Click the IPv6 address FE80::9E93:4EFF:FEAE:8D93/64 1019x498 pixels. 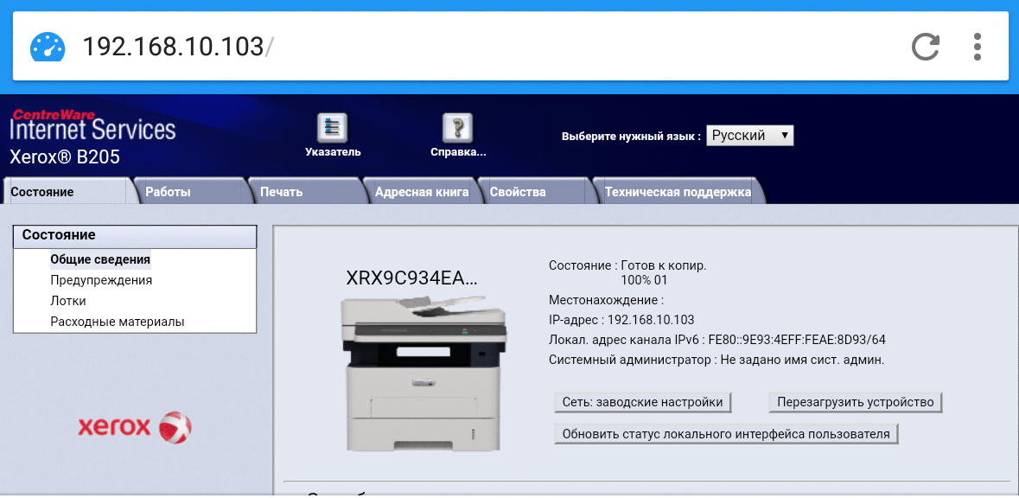797,340
